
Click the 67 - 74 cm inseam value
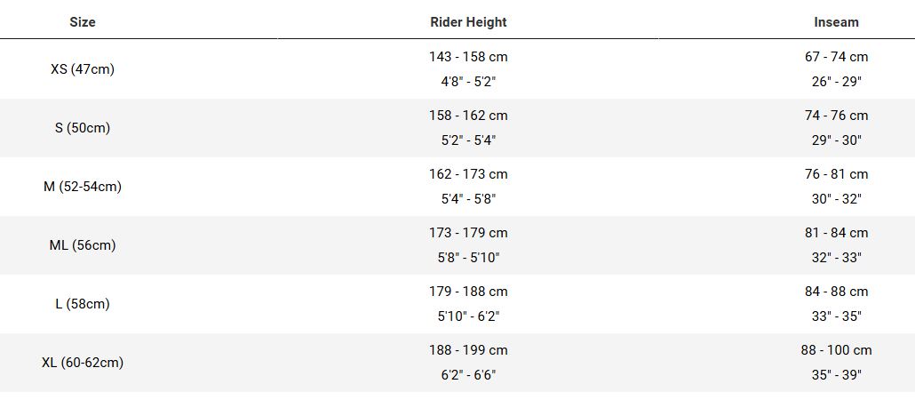(x=836, y=57)
